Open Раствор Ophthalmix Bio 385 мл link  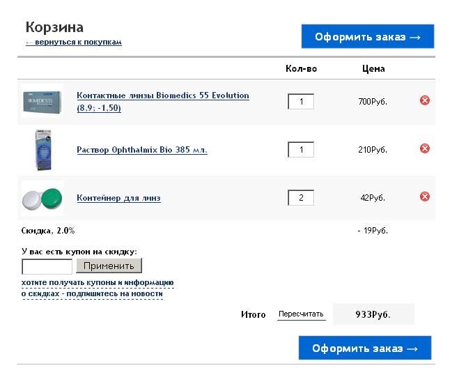point(141,150)
